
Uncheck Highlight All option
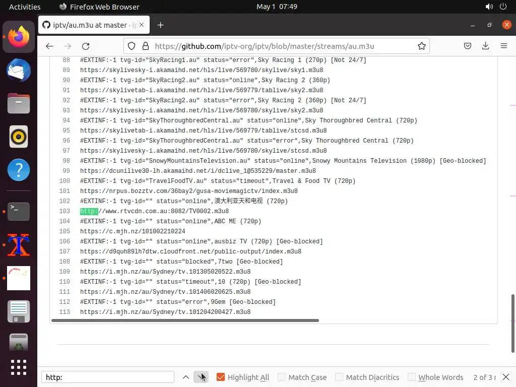[221, 377]
